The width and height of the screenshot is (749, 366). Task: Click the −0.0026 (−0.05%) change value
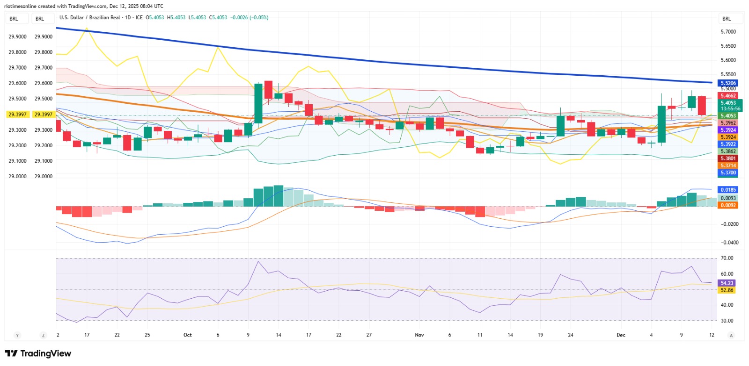(249, 17)
